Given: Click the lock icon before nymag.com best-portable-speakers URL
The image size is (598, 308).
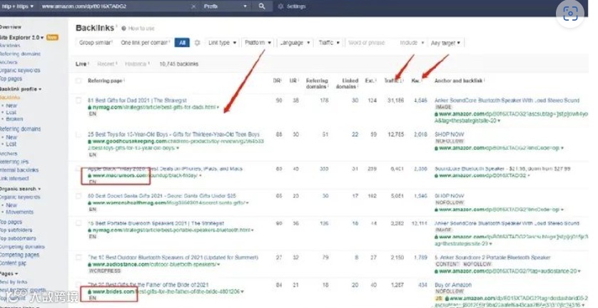Looking at the screenshot, I should tap(90, 230).
